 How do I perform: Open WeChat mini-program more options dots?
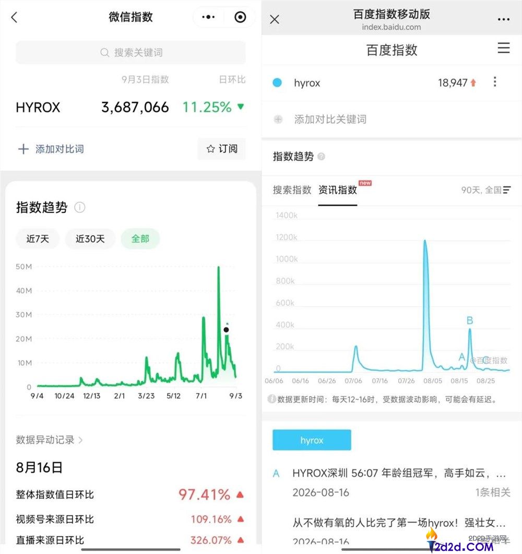click(208, 17)
